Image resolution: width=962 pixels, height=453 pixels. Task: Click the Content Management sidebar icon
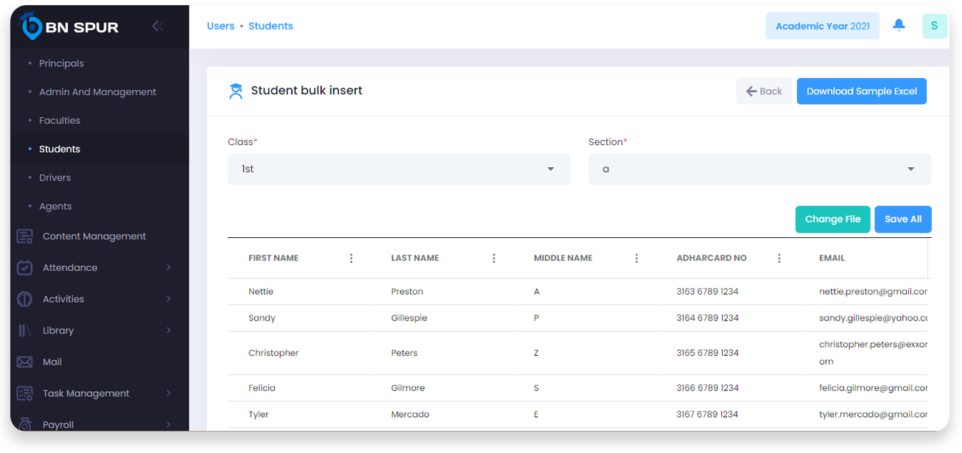point(25,236)
